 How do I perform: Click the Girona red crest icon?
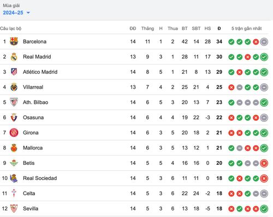pyautogui.click(x=14, y=133)
